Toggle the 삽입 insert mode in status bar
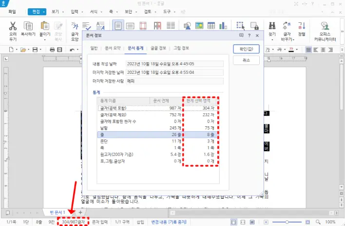 [140, 222]
